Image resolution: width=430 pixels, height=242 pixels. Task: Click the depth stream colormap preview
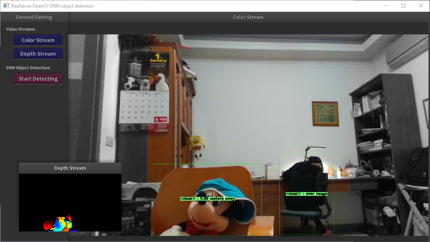[70, 203]
